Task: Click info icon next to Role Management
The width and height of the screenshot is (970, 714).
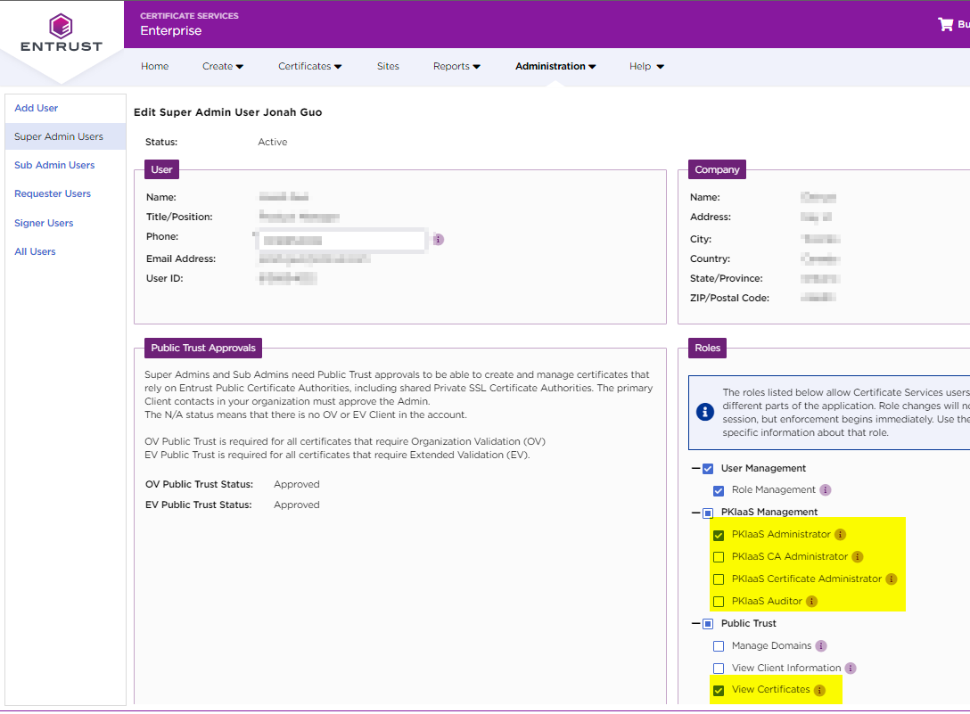Action: (x=826, y=490)
